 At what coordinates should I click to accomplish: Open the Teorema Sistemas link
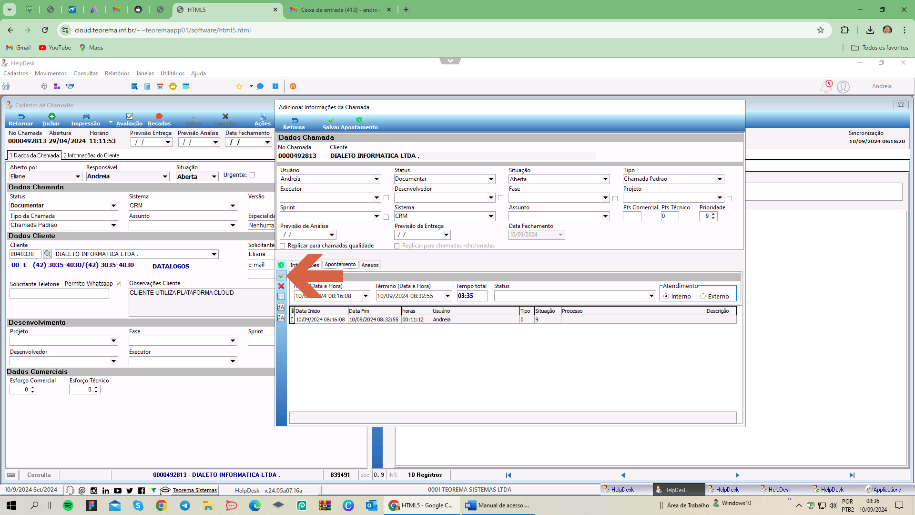[x=194, y=490]
